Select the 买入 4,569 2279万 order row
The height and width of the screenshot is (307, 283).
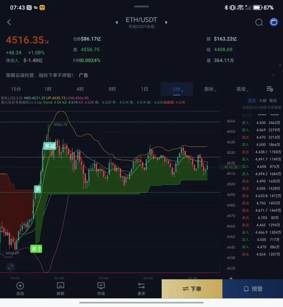tap(261, 130)
